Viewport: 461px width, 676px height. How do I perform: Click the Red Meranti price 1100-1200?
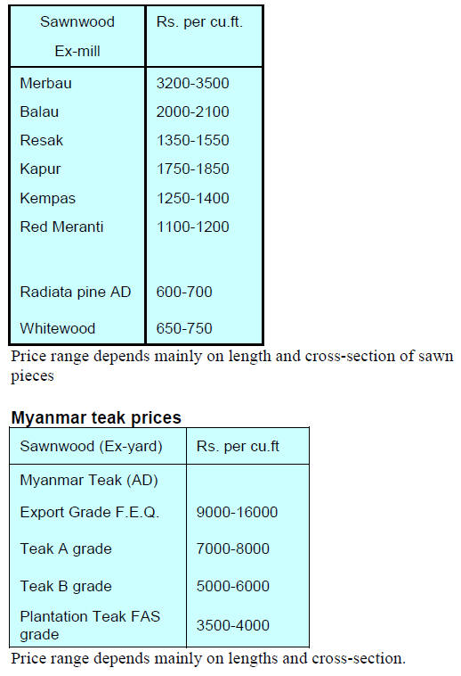click(192, 227)
